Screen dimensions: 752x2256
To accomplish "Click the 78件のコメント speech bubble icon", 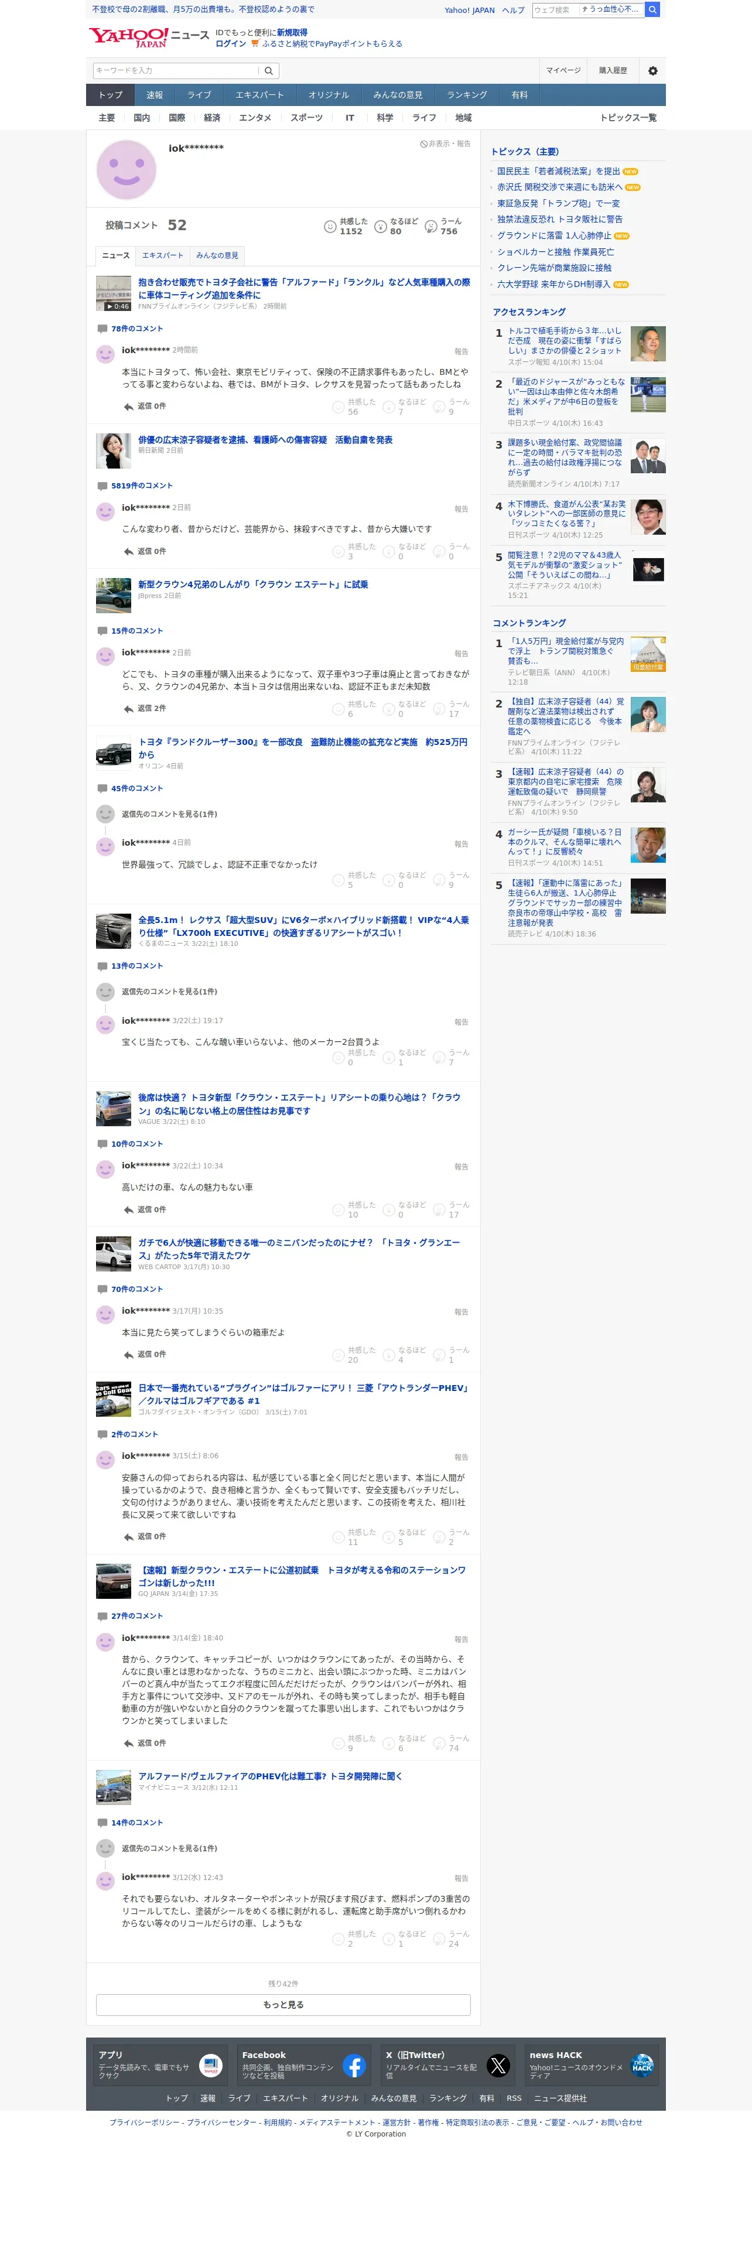I will pos(102,329).
